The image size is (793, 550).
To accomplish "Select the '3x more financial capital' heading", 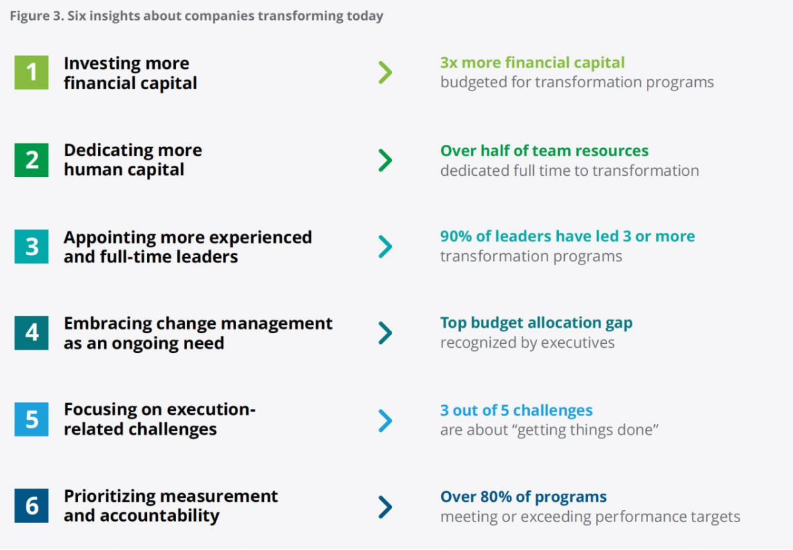I will tap(532, 63).
